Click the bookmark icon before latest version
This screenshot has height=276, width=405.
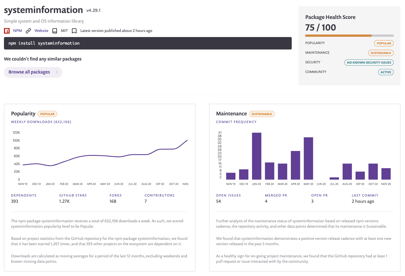point(74,31)
